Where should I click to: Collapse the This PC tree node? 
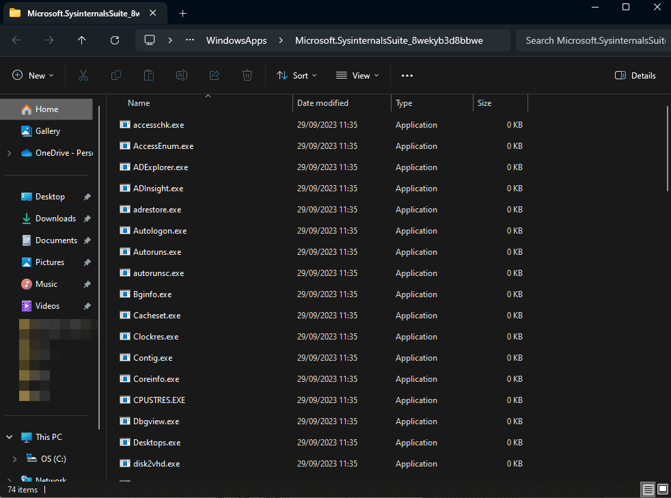(x=10, y=437)
